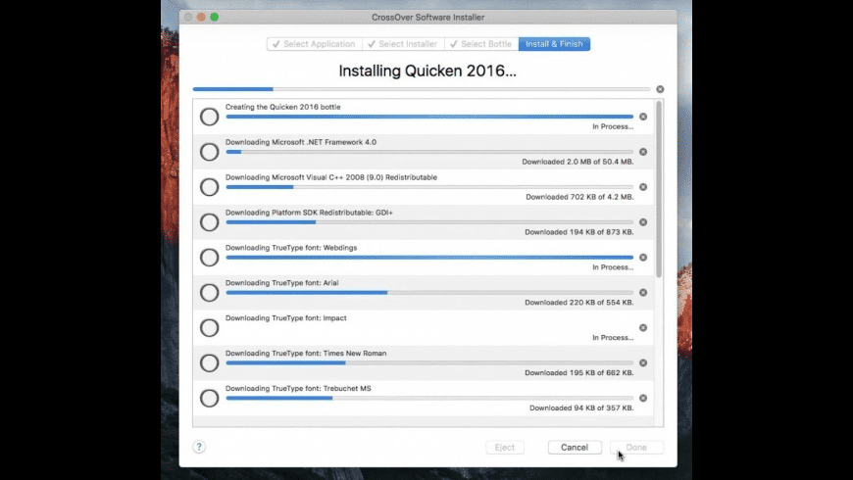Click the Times New Roman progress bar
Screen dimensions: 853x480
pos(429,362)
